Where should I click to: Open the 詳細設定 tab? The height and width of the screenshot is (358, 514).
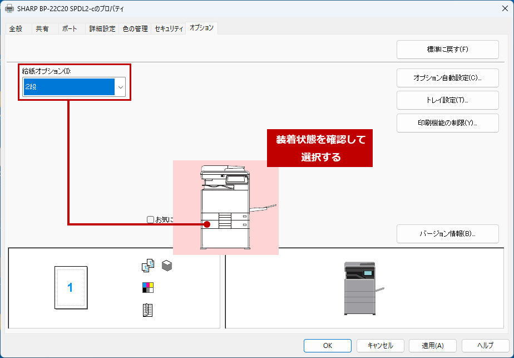click(102, 29)
